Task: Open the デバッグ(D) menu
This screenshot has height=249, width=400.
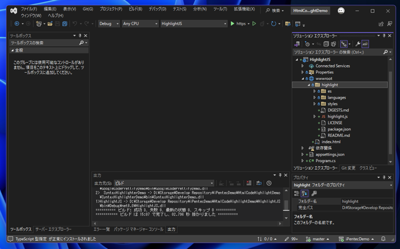Action: [x=158, y=9]
